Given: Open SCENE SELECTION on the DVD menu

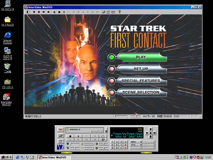Looking at the screenshot, I should point(142,92).
